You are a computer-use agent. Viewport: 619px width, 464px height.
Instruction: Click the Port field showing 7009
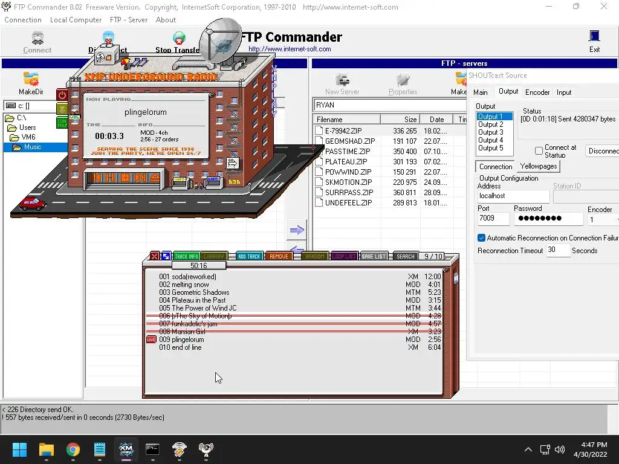pyautogui.click(x=493, y=218)
